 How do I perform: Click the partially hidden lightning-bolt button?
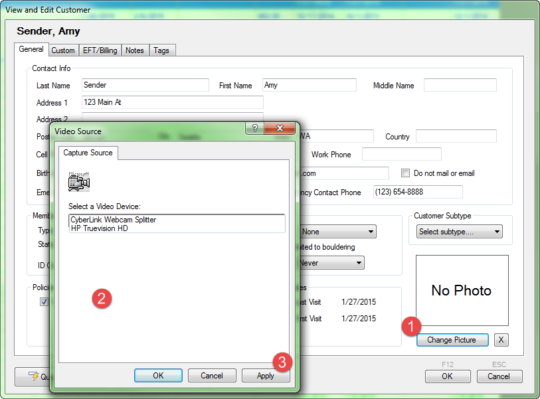tap(33, 376)
